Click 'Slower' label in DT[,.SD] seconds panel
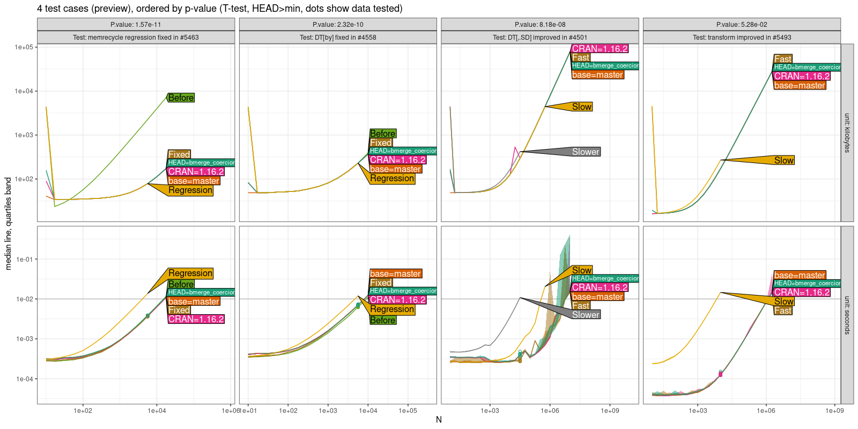Image resolution: width=858 pixels, height=429 pixels. tap(586, 315)
